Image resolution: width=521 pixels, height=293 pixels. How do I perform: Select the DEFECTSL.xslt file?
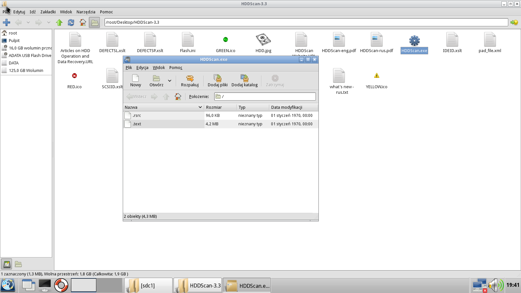pyautogui.click(x=112, y=43)
